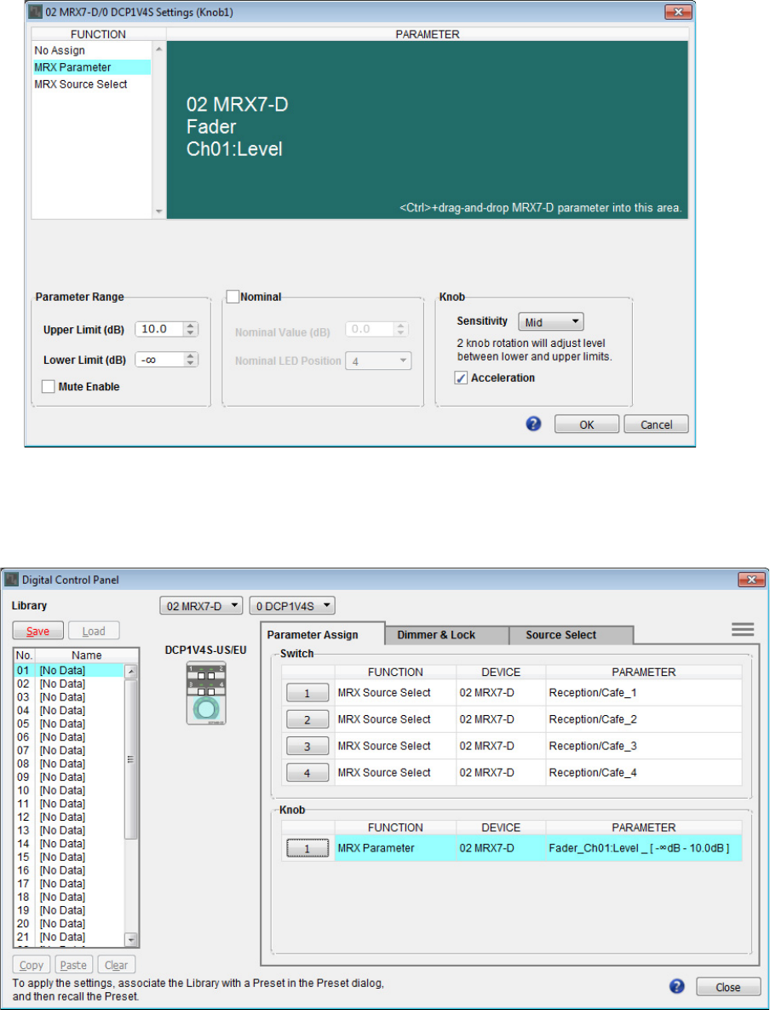Click the Paste button below the library list
Image resolution: width=770 pixels, height=1010 pixels.
[73, 965]
